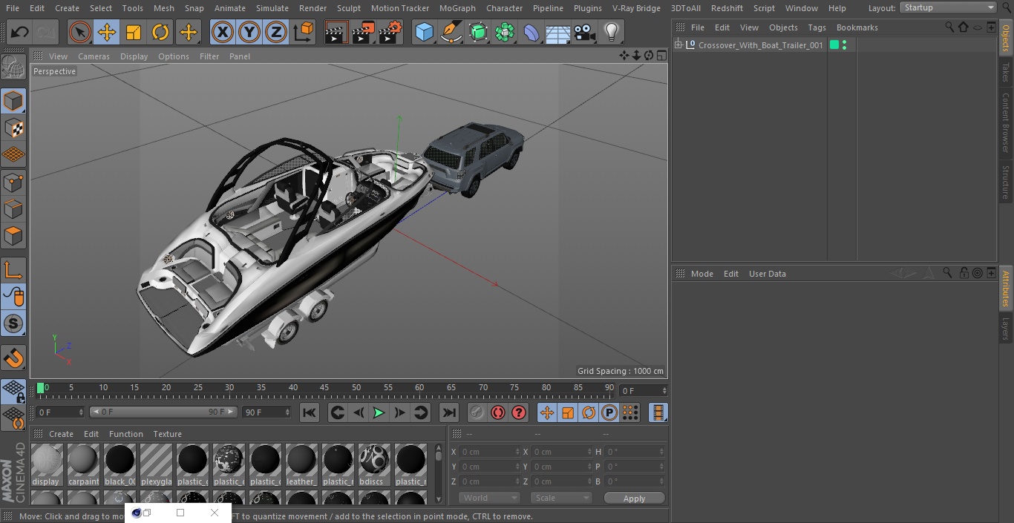The image size is (1014, 523).
Task: Click the play forward button
Action: [x=379, y=412]
